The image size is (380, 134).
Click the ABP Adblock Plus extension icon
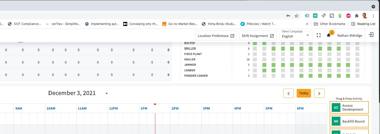(348, 16)
